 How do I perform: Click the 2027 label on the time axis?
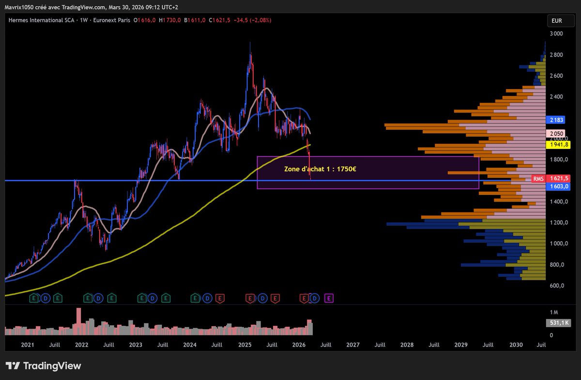(353, 345)
